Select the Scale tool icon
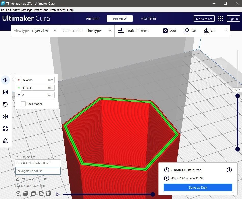This screenshot has height=199, width=242. coord(5,92)
